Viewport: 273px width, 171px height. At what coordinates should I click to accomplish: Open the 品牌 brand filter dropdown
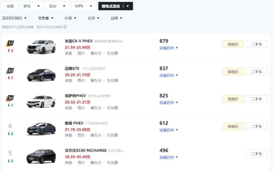[x=117, y=18]
